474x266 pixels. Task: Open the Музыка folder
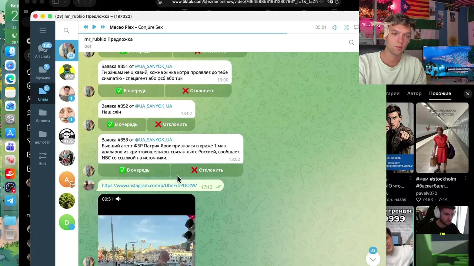(43, 72)
